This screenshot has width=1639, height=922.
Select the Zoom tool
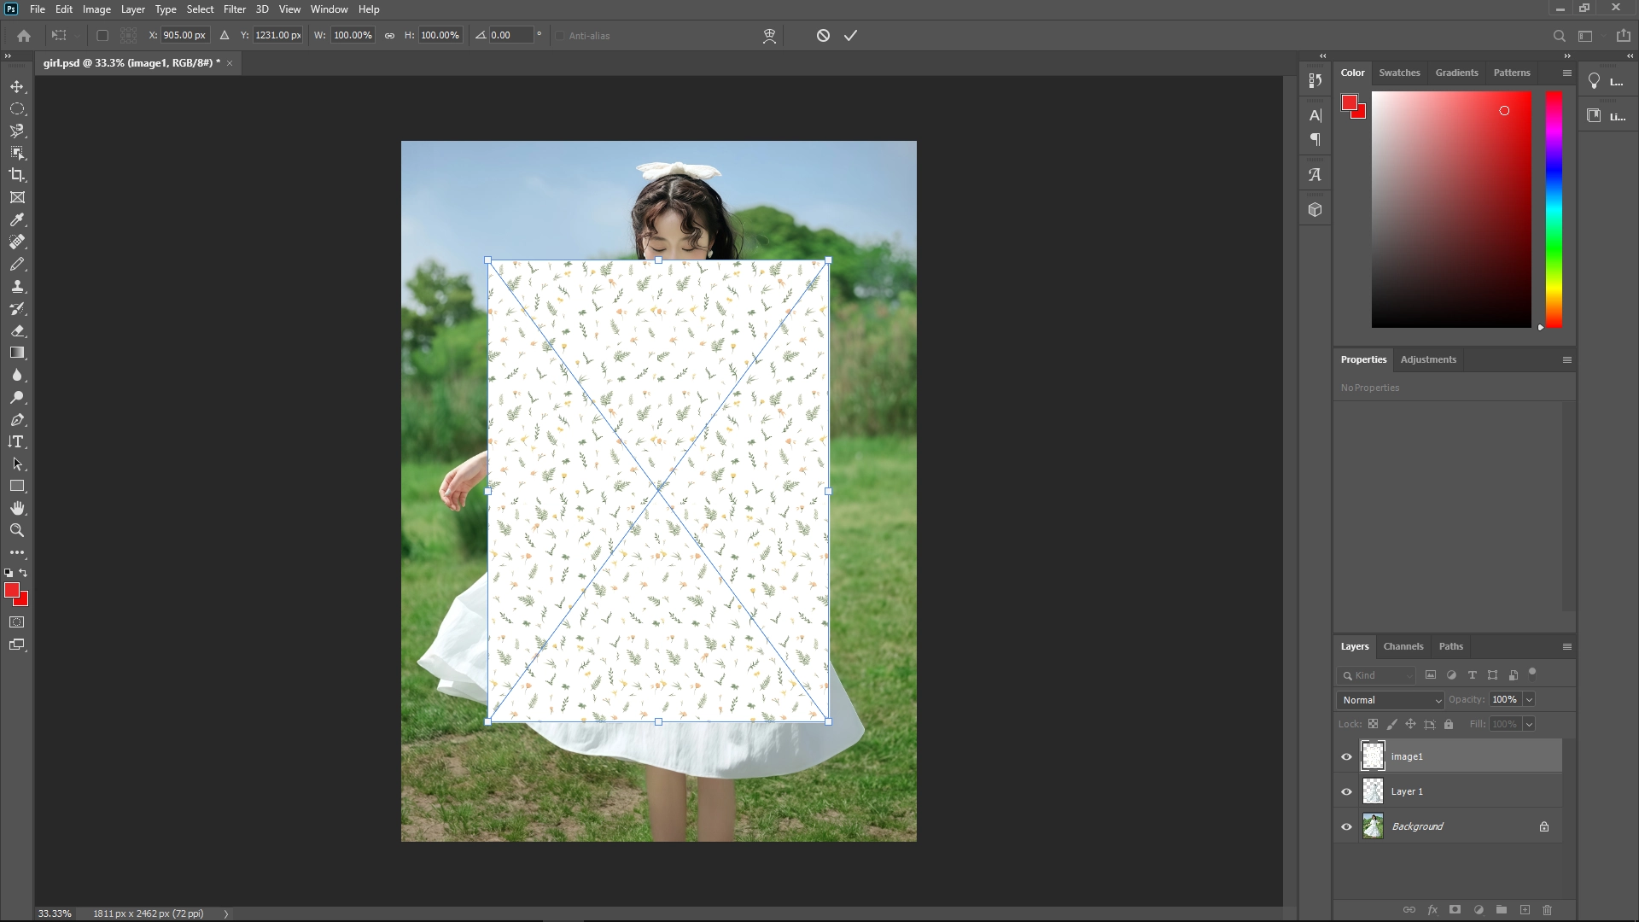pyautogui.click(x=17, y=529)
